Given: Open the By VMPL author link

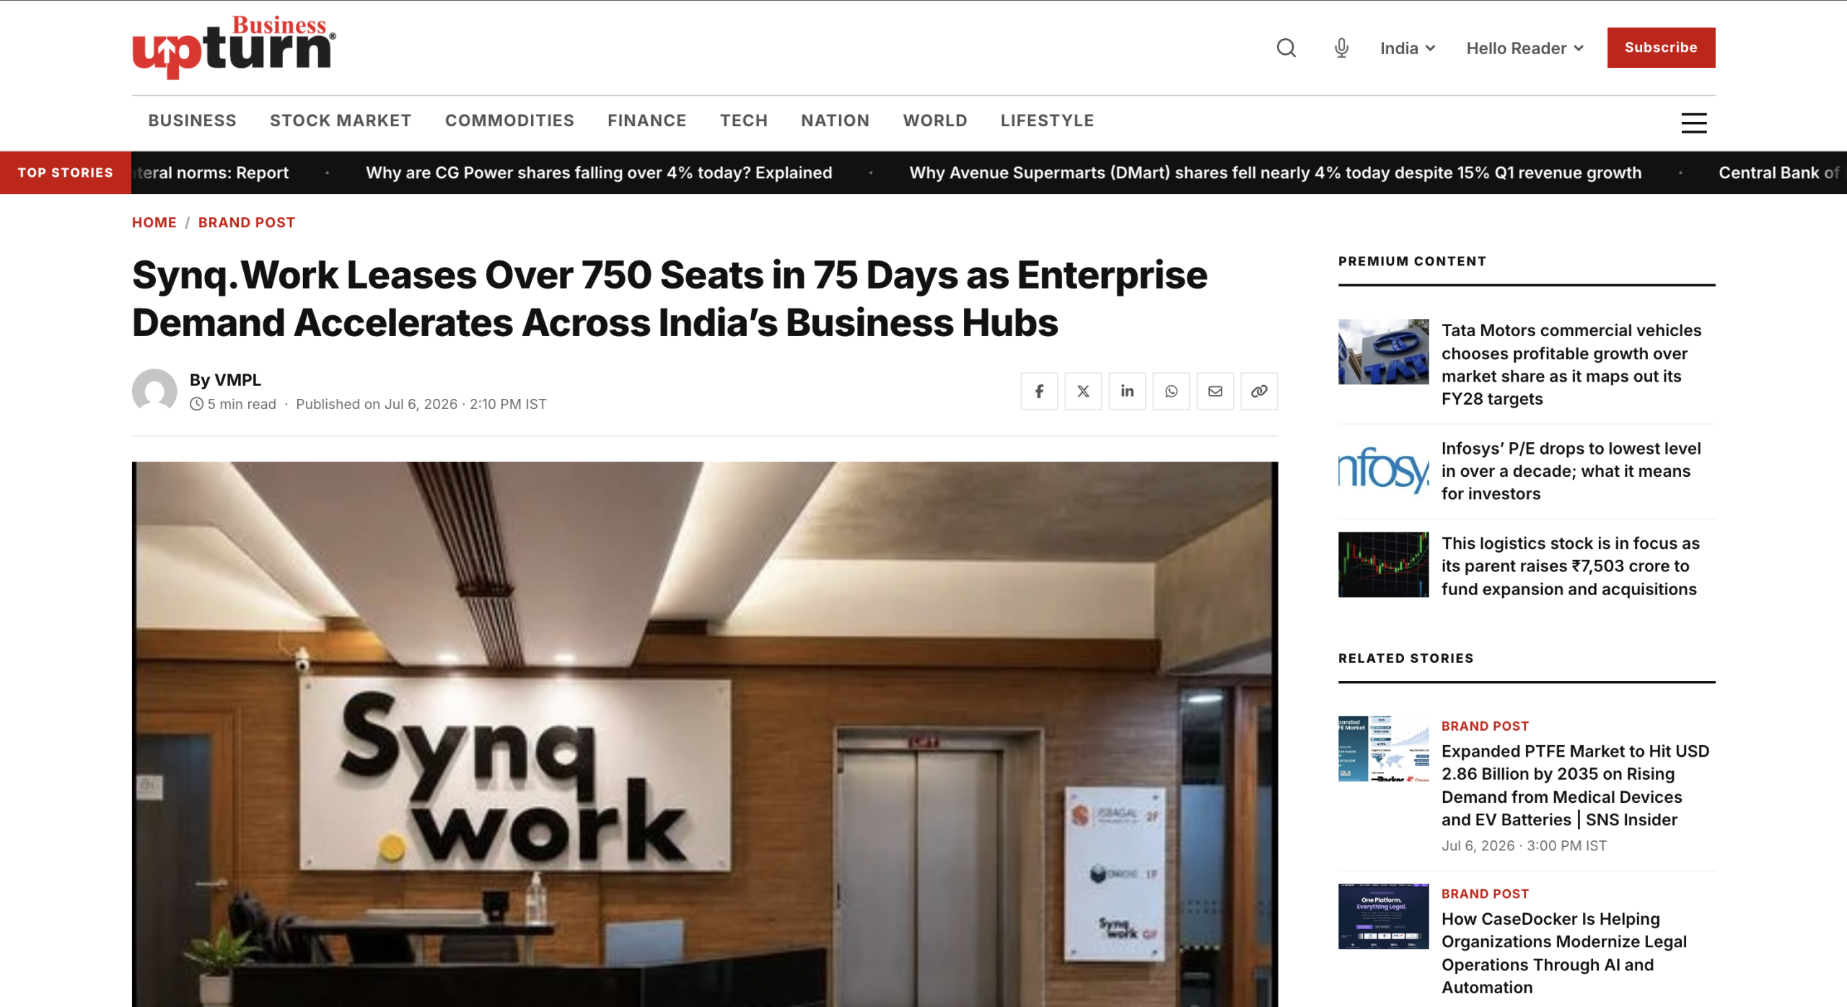Looking at the screenshot, I should (x=225, y=379).
